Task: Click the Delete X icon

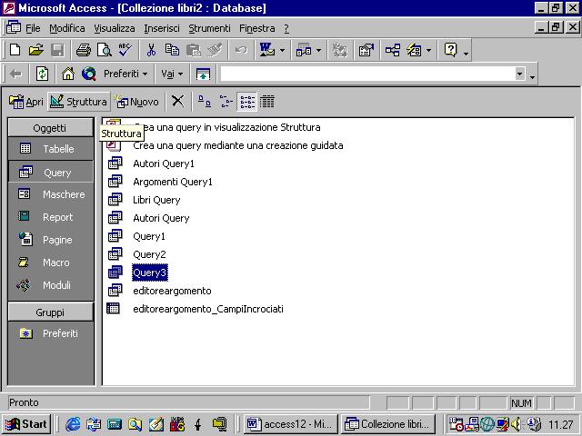Action: coord(178,101)
